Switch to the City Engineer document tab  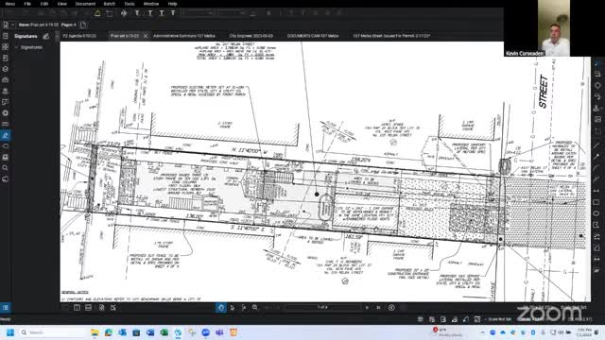tap(251, 36)
